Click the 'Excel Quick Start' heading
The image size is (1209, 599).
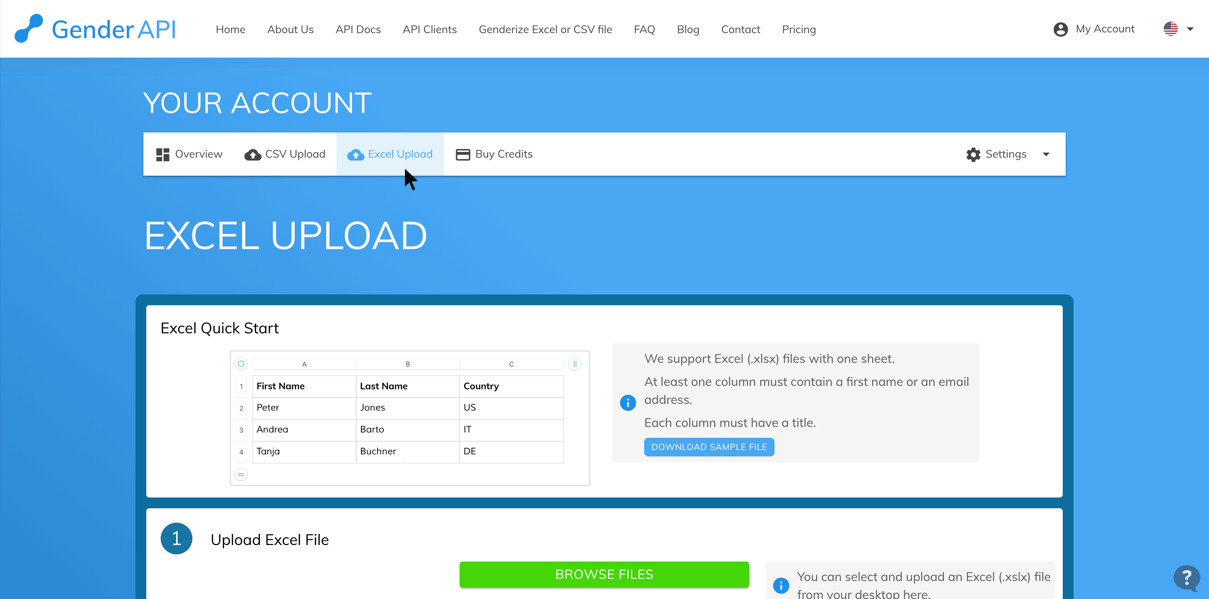220,328
